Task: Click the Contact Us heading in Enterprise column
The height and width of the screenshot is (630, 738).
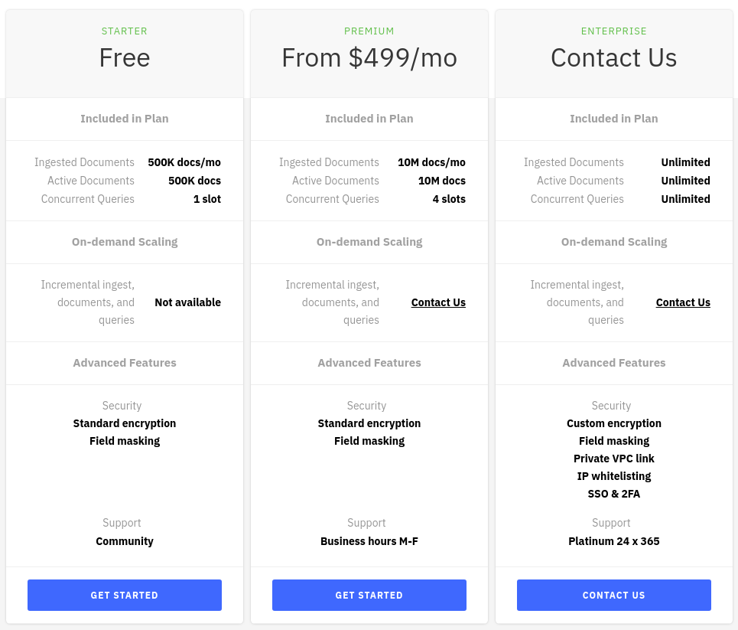Action: [x=613, y=57]
